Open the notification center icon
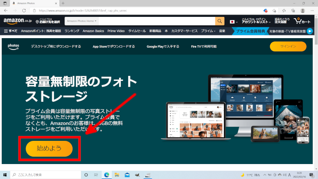 click(312, 175)
